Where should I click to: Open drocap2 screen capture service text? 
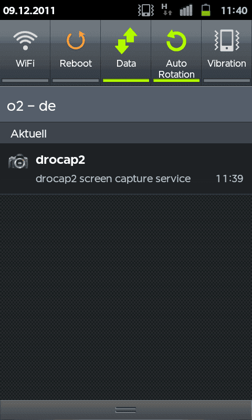click(113, 178)
